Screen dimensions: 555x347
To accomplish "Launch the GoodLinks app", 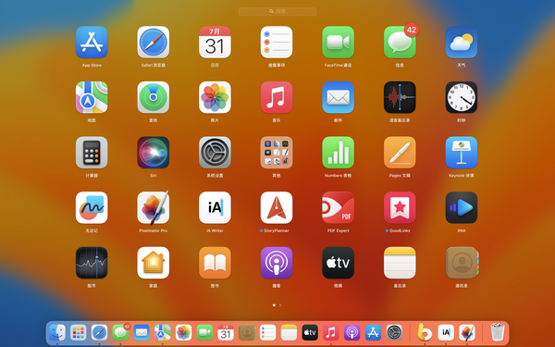I will point(400,208).
